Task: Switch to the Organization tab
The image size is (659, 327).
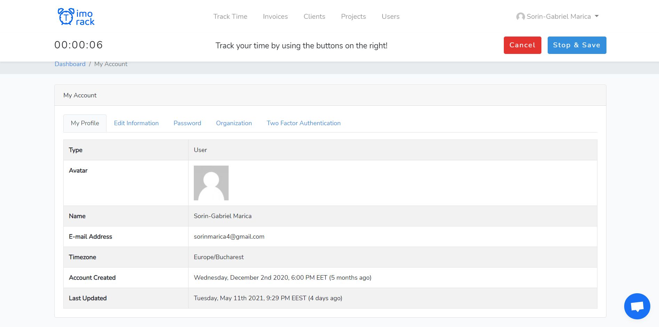Action: tap(234, 123)
